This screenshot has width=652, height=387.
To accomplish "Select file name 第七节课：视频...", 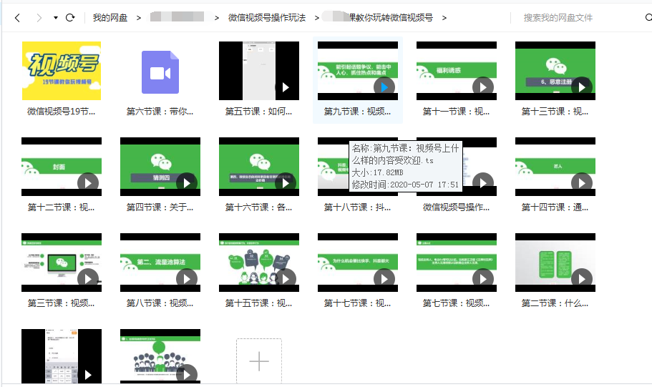I will [456, 303].
